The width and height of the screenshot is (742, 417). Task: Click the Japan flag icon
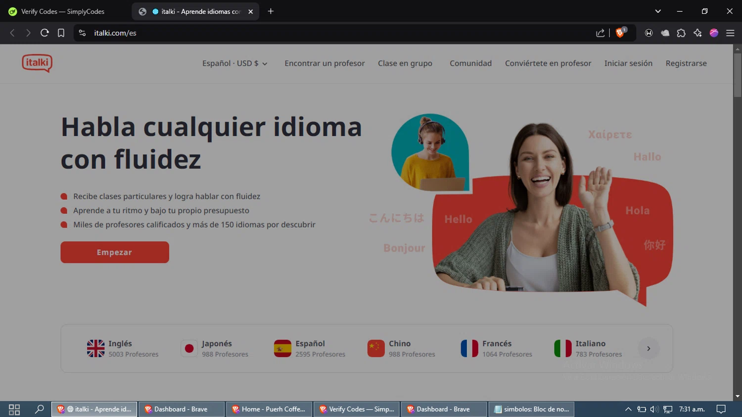[x=189, y=349]
